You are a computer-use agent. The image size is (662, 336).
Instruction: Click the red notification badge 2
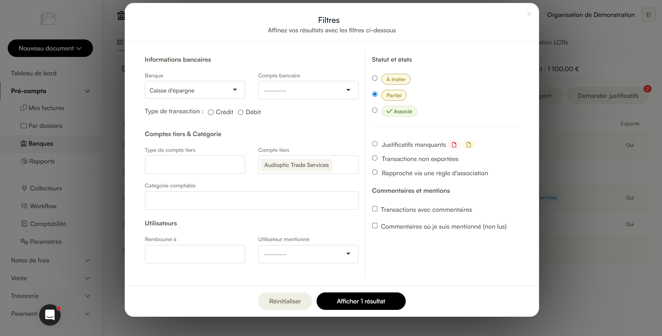tap(647, 89)
